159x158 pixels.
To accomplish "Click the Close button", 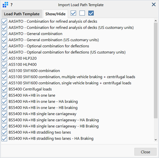I will click(x=146, y=152).
